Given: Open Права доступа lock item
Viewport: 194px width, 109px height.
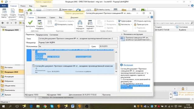Looking at the screenshot, I should point(141,25).
